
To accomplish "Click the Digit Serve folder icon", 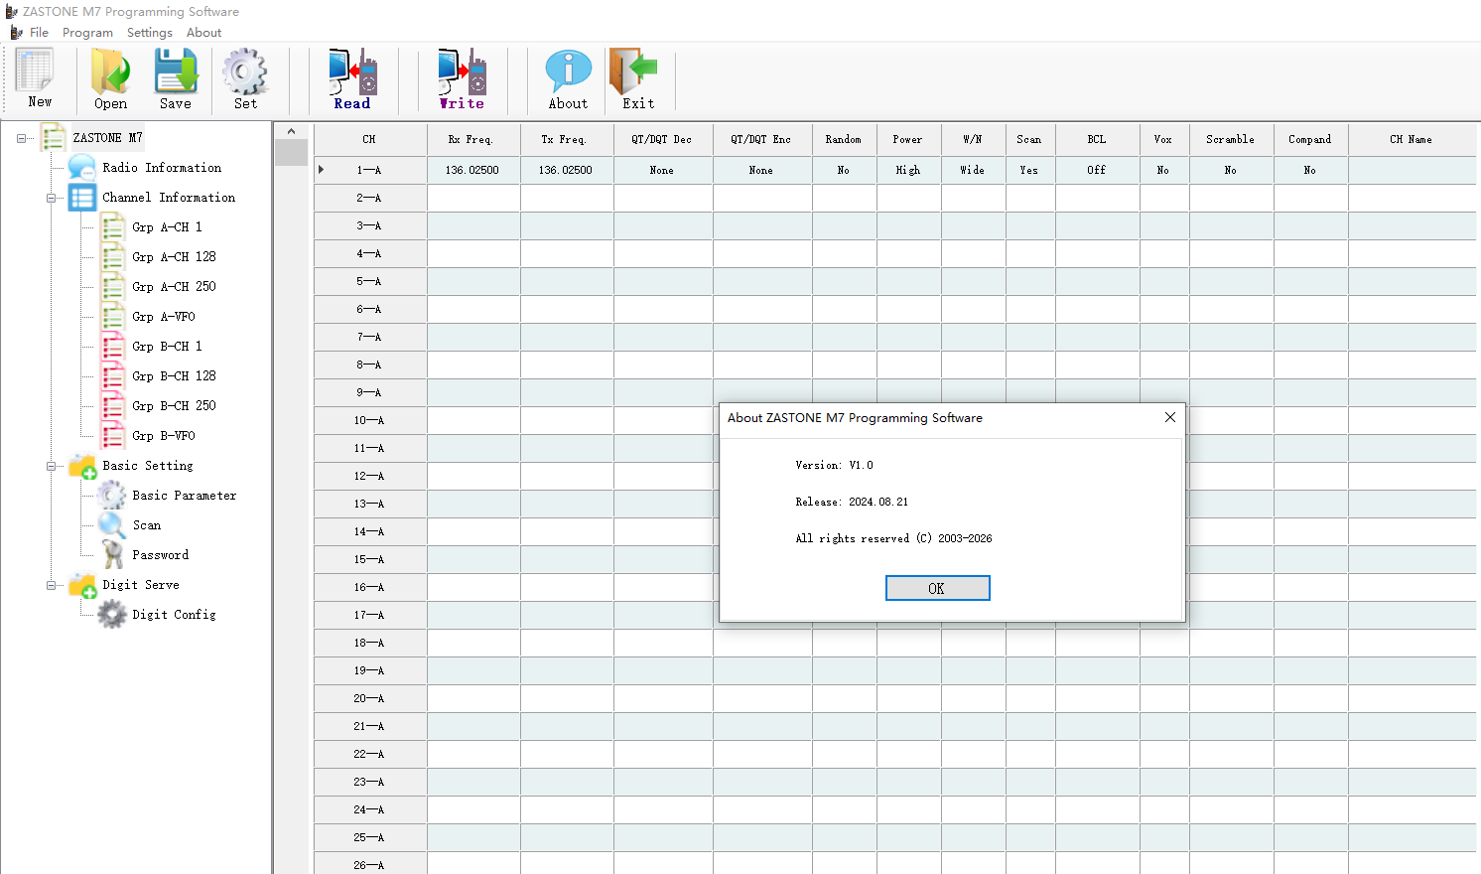I will [x=82, y=585].
